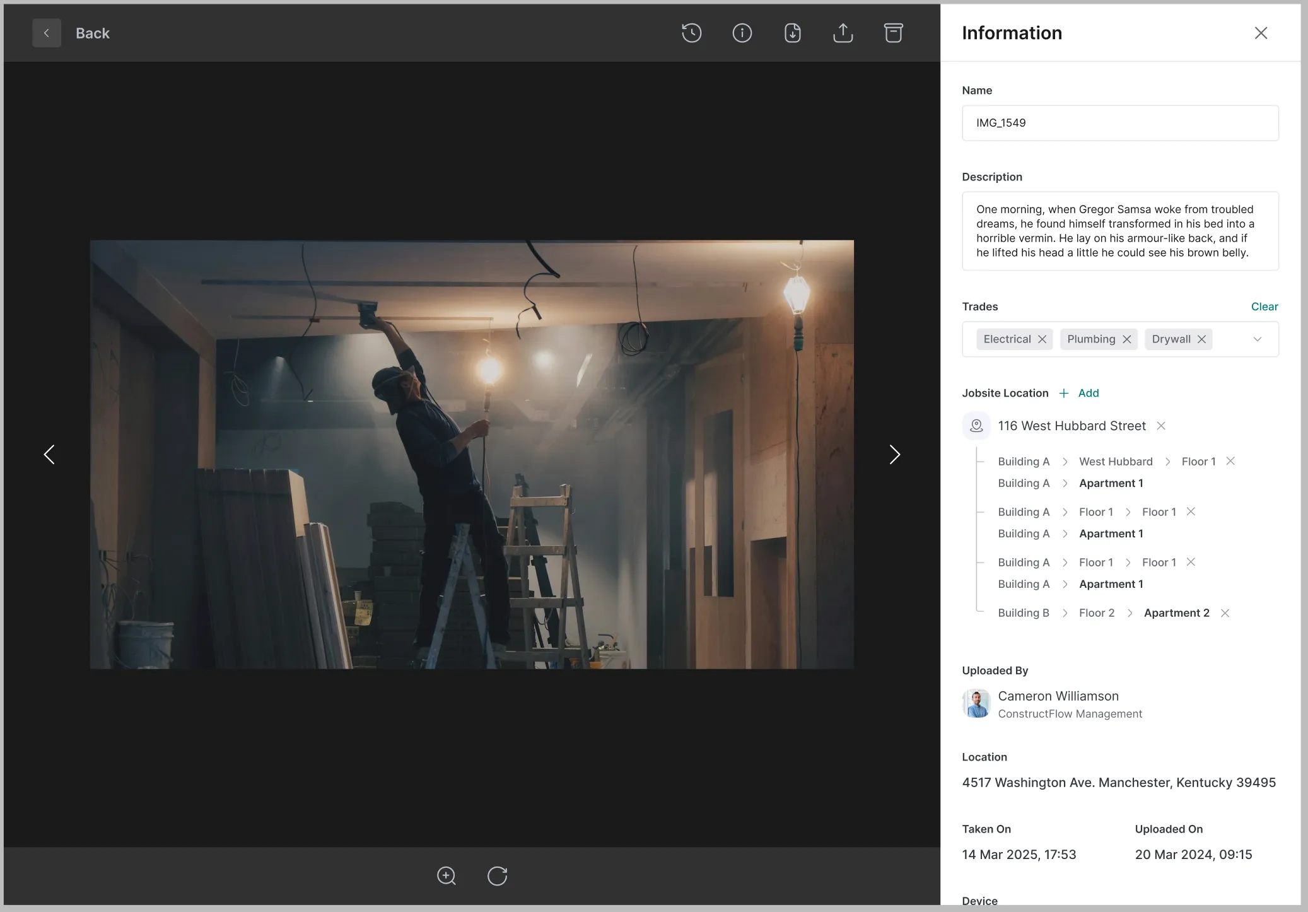Go to the next photo

[x=894, y=454]
